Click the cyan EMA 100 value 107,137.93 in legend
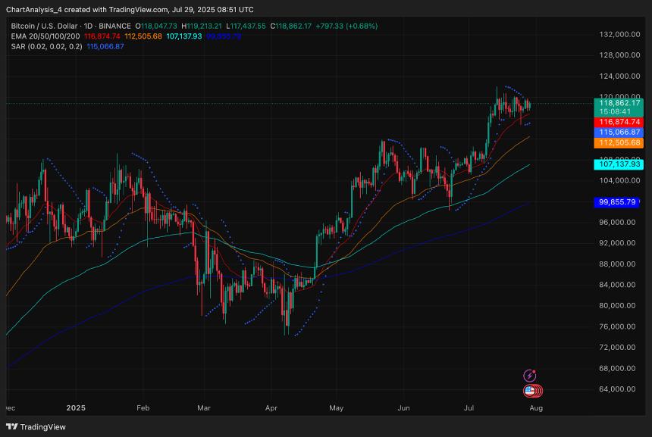The image size is (652, 437). point(184,36)
